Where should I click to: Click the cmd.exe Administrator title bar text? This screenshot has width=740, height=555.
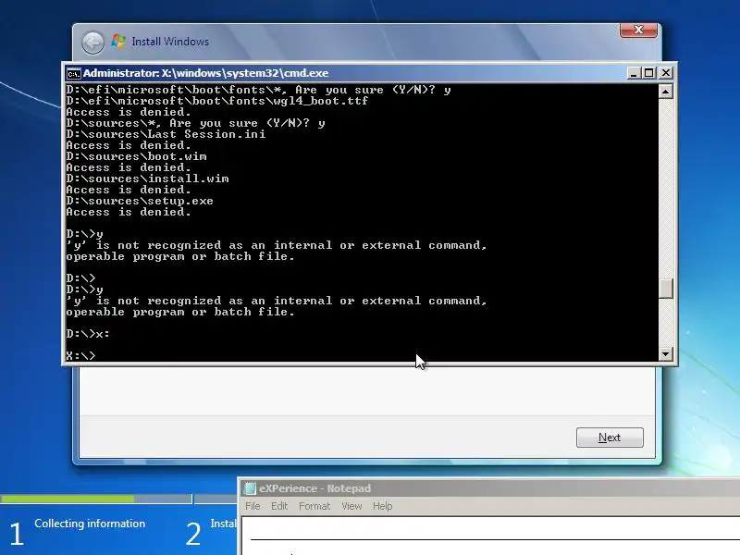205,73
